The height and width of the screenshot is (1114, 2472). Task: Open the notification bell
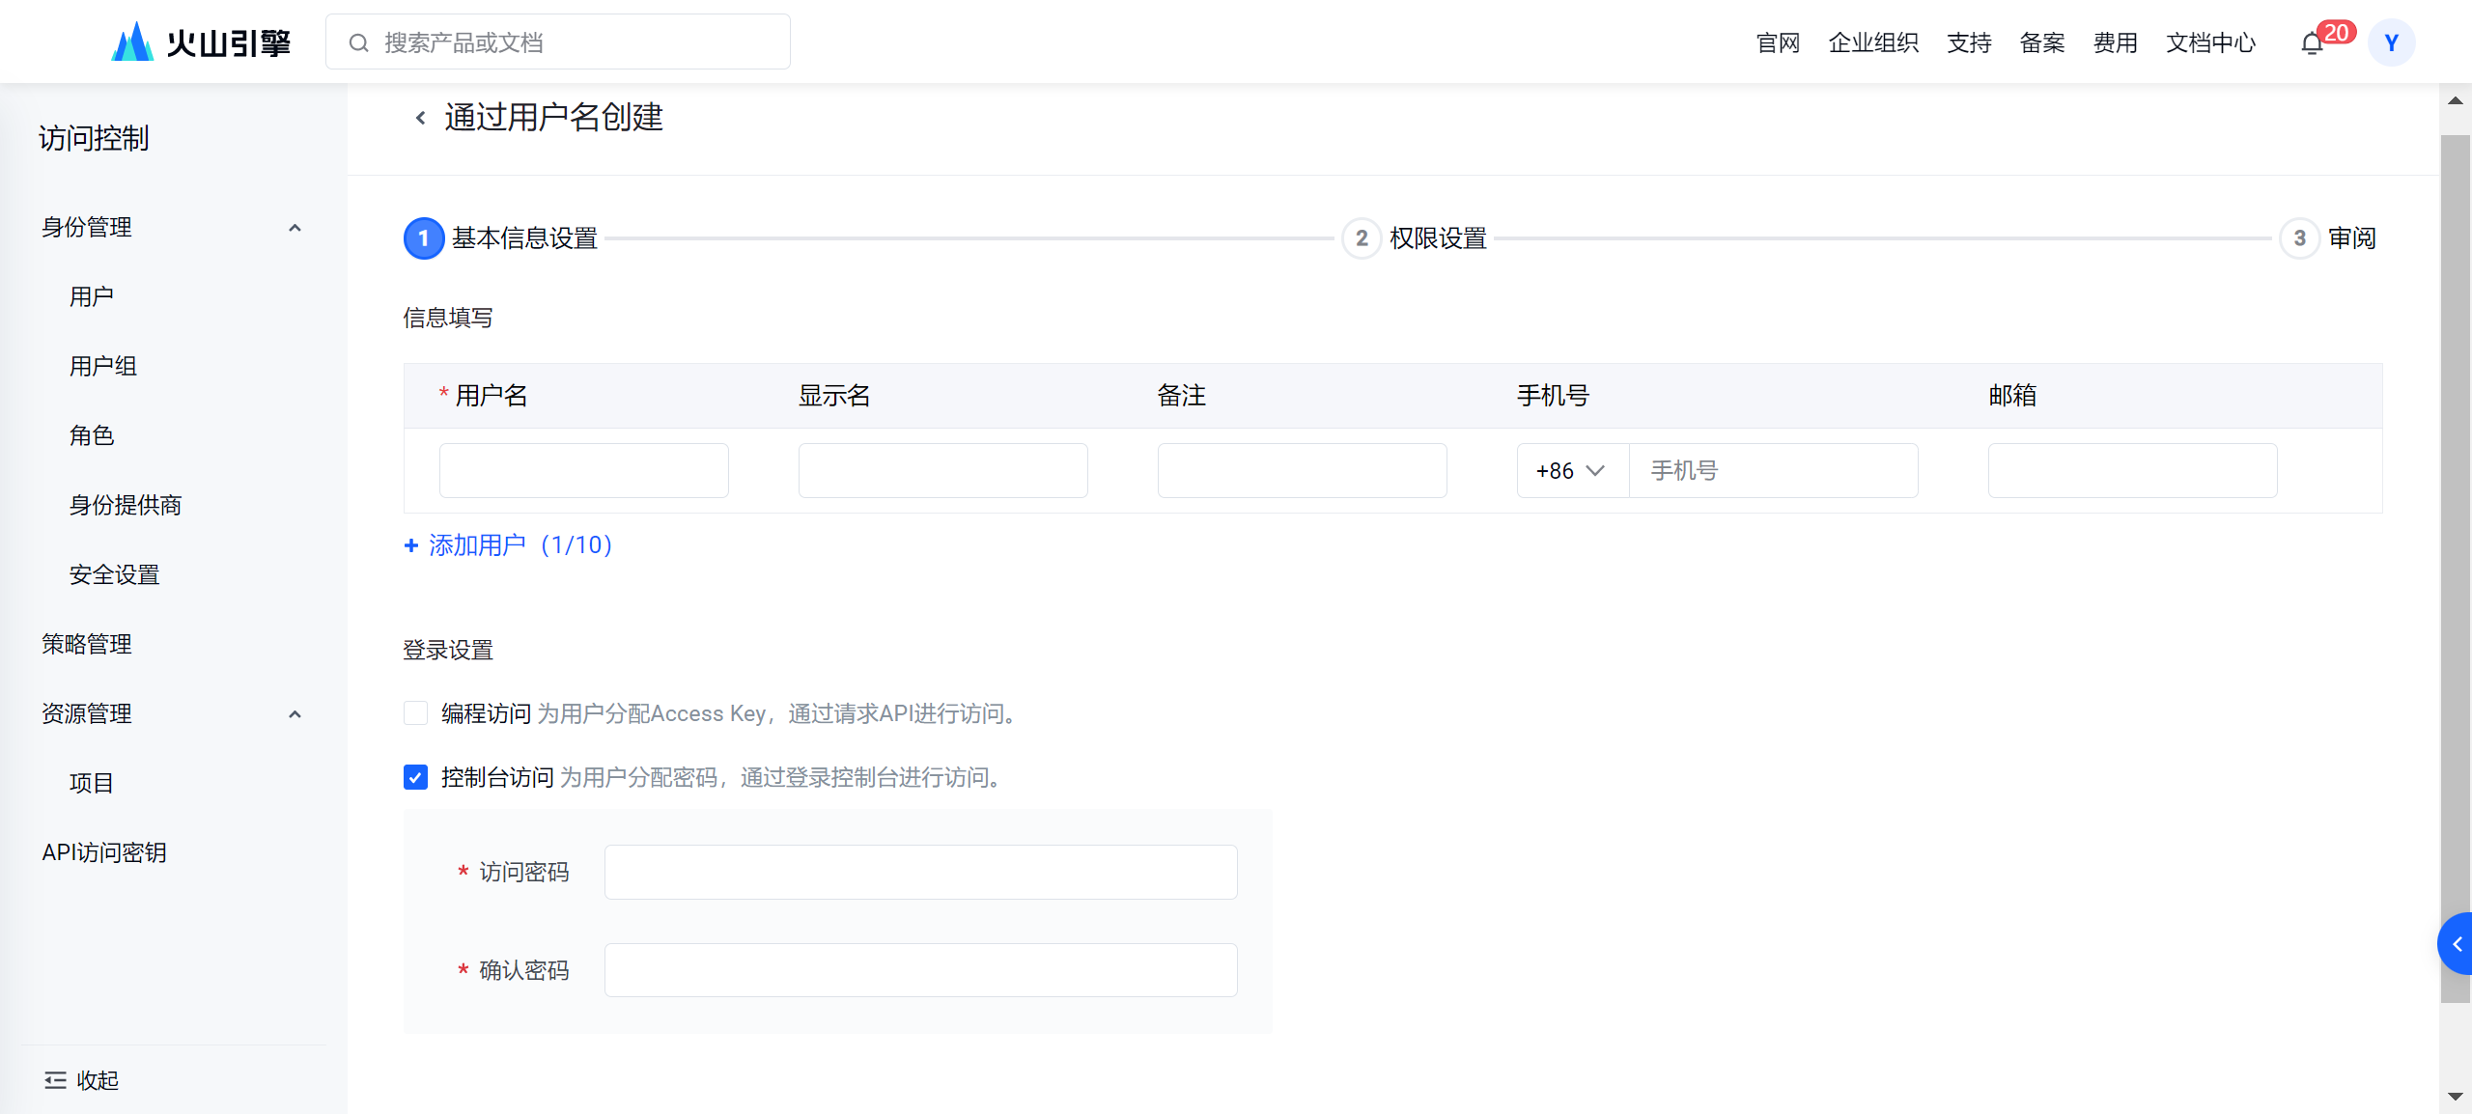point(2312,43)
